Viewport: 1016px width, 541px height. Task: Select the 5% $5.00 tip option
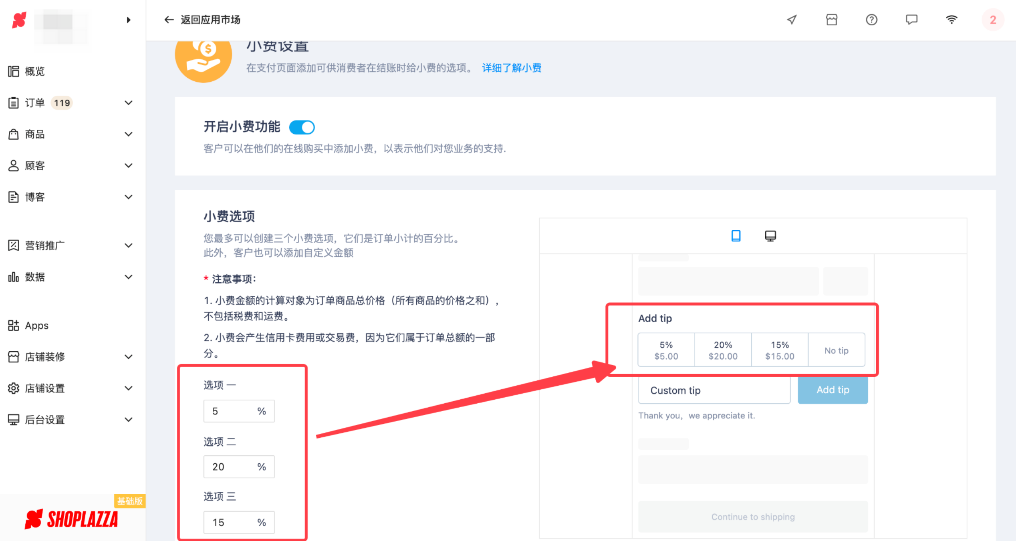(x=666, y=350)
